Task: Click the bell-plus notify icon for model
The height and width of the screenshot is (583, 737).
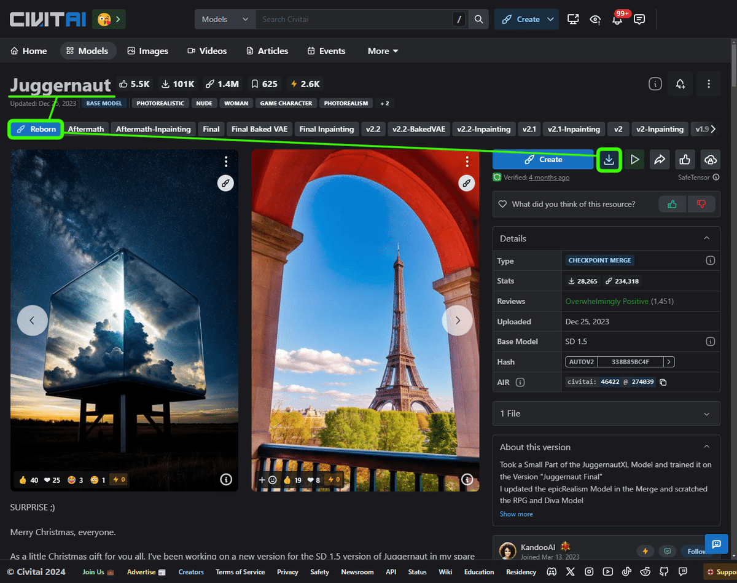Action: [x=680, y=84]
